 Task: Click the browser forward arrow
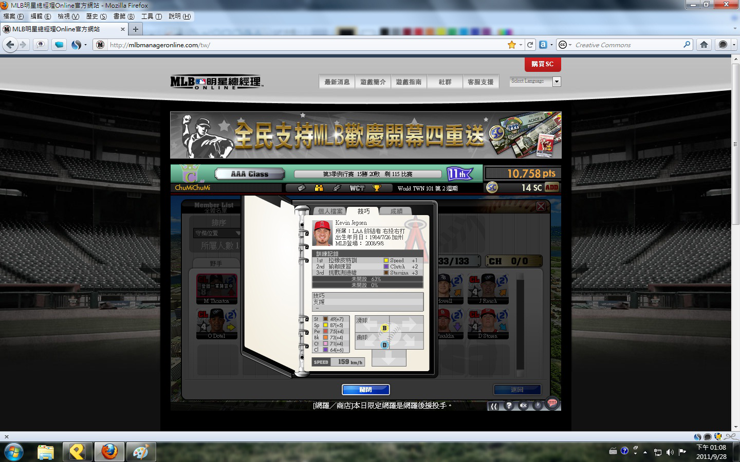tap(24, 45)
